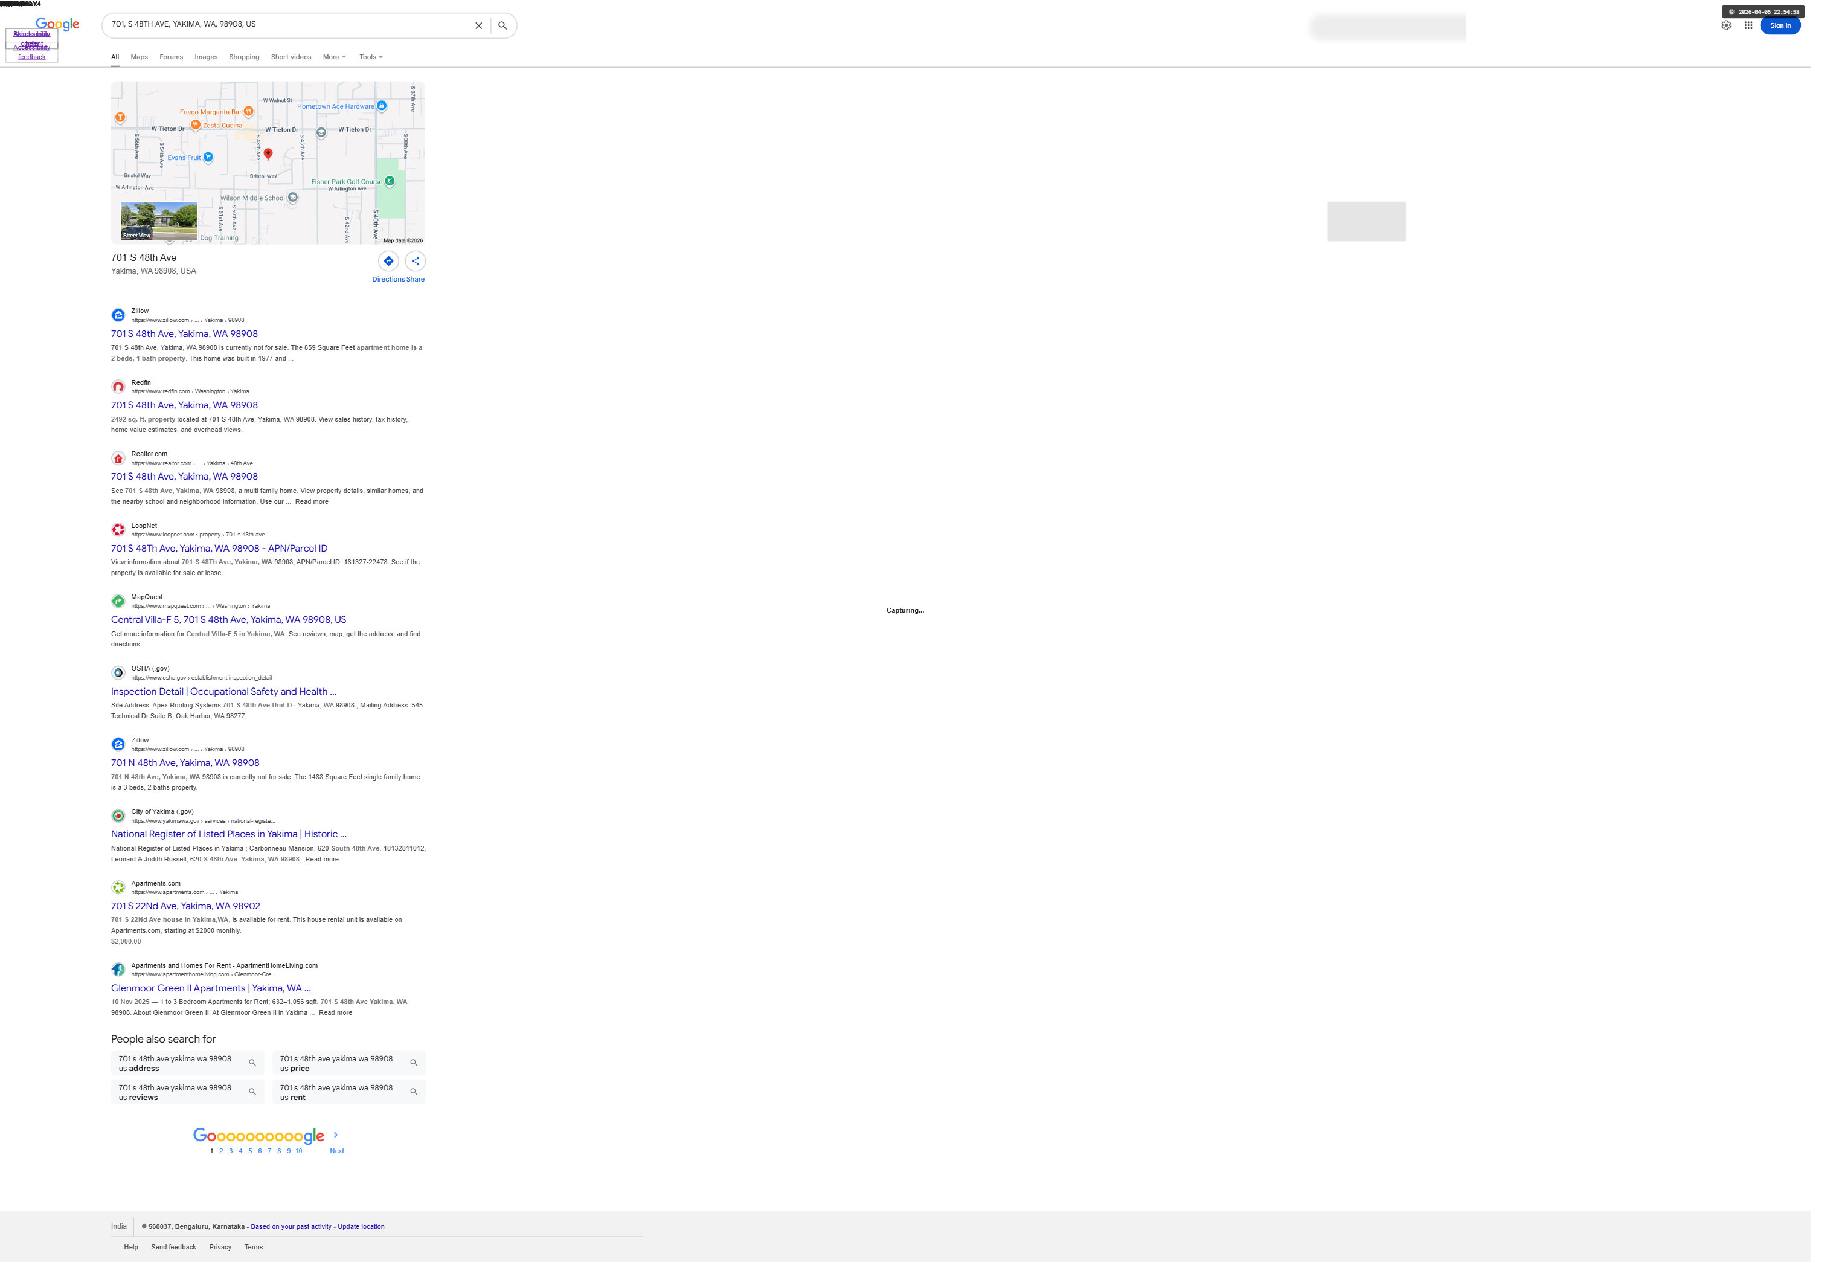Open the Tools dropdown
This screenshot has height=1262, width=1833.
[x=371, y=57]
